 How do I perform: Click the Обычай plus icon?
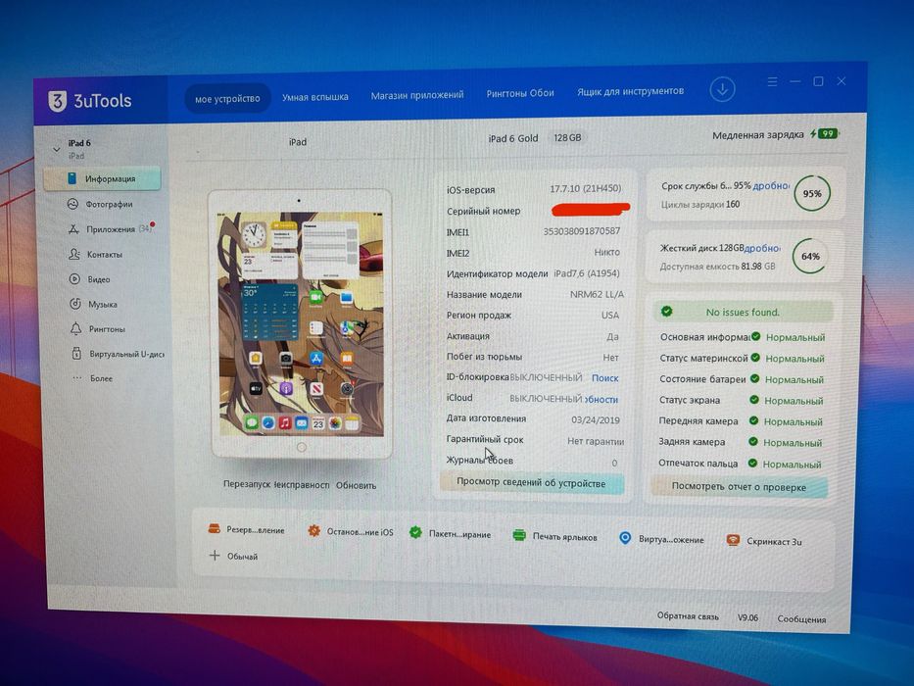coord(215,556)
